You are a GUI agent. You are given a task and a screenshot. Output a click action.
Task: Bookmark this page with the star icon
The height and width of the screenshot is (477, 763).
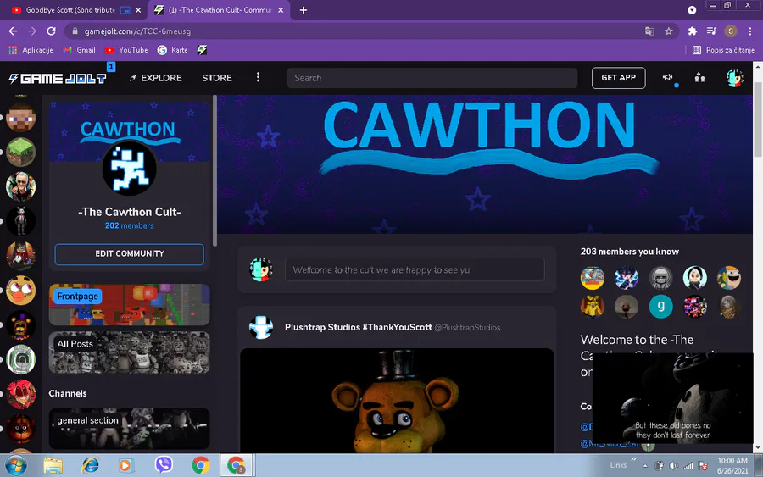click(x=669, y=31)
